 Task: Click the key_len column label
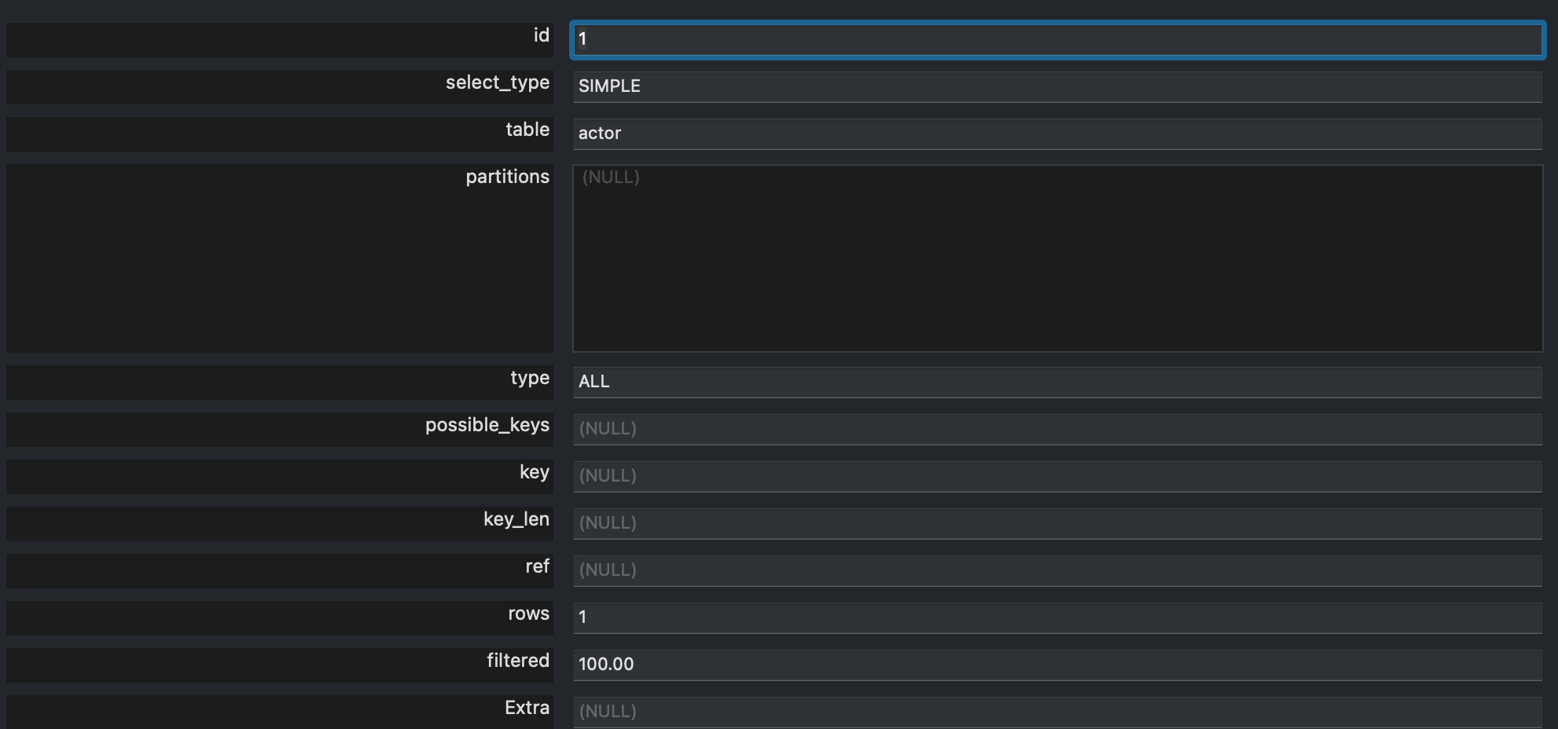(x=516, y=519)
